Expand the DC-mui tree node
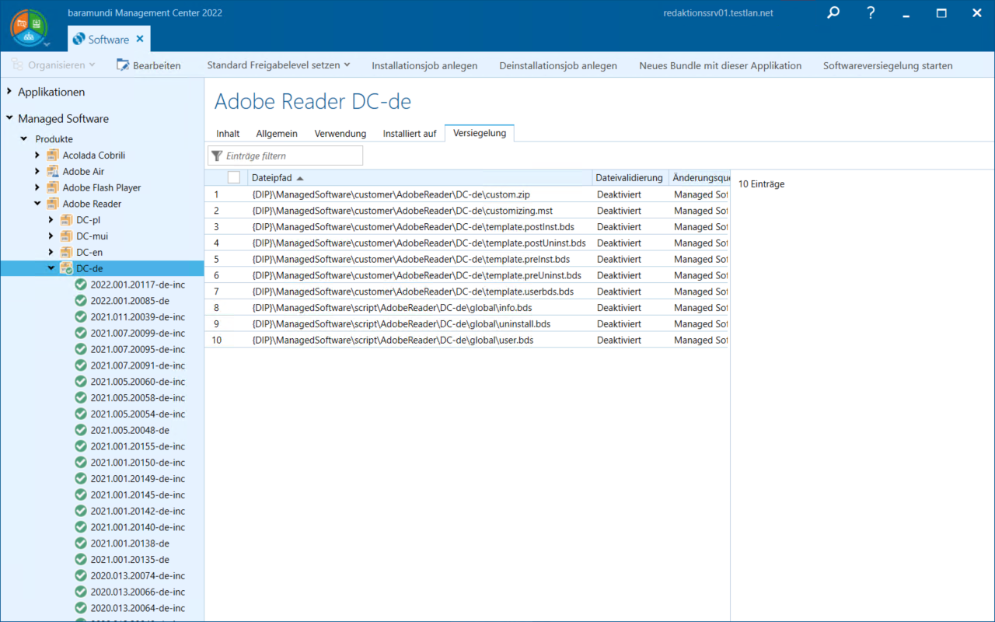Image resolution: width=995 pixels, height=622 pixels. tap(51, 236)
